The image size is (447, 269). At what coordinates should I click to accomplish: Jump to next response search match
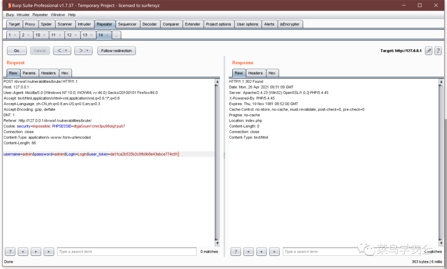(x=274, y=252)
